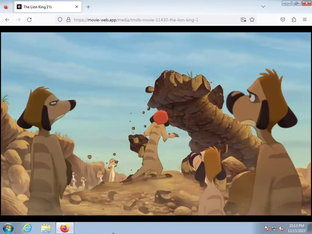Go back to the previous page
312x234 pixels.
[x=7, y=20]
